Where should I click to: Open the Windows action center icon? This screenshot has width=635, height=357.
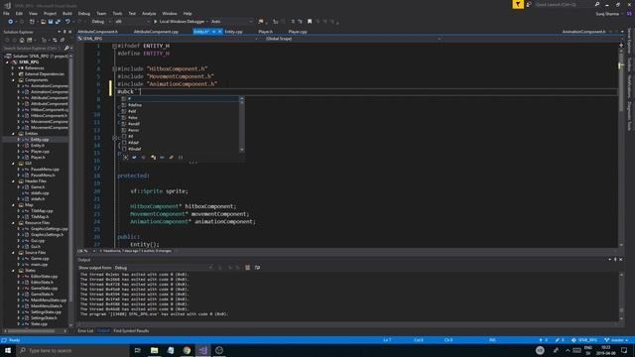point(624,350)
